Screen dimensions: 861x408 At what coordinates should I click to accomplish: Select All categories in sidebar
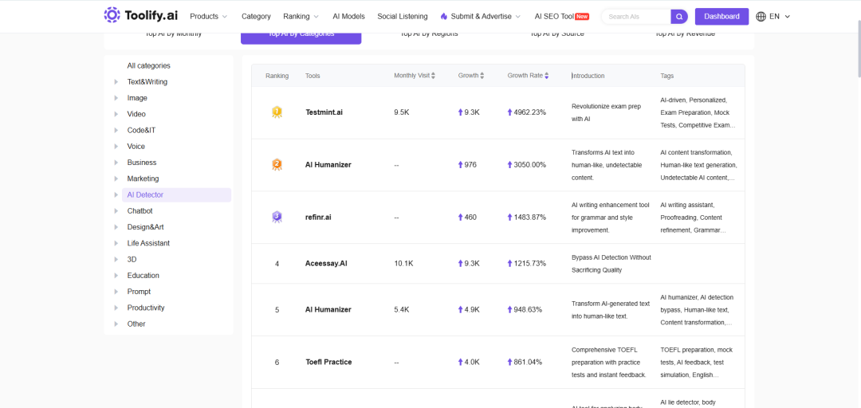(149, 66)
